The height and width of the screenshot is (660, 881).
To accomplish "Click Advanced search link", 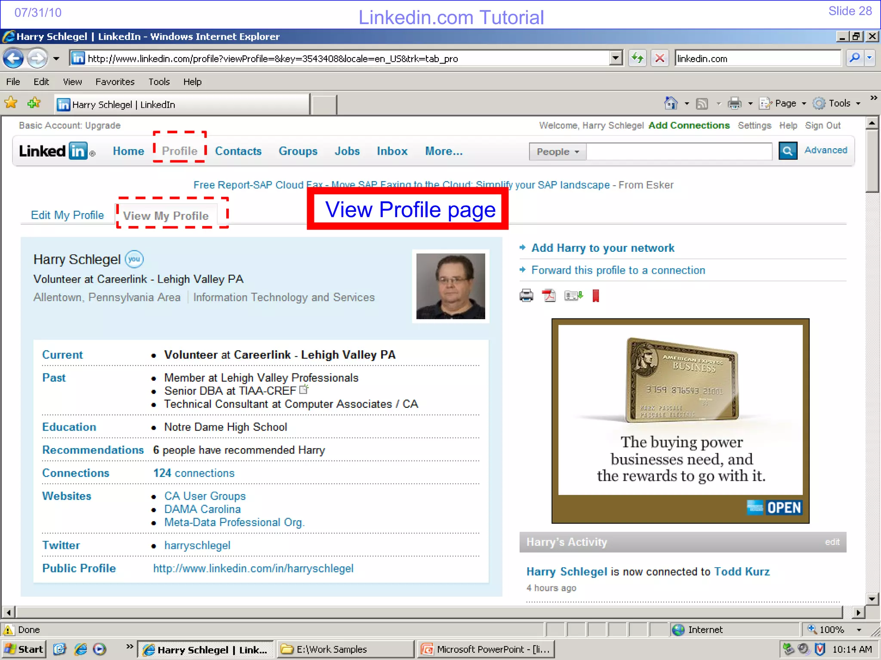I will pos(826,150).
